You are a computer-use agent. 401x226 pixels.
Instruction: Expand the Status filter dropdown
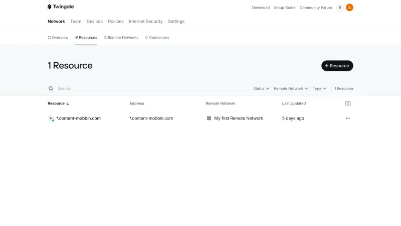pos(261,88)
